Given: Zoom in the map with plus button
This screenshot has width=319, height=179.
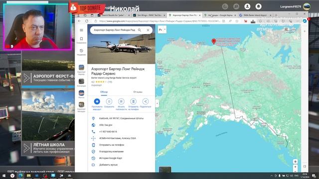Looking at the screenshot, I should pos(295,167).
